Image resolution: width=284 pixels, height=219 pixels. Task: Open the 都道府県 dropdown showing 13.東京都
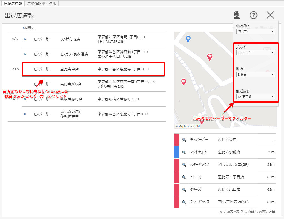click(x=256, y=96)
